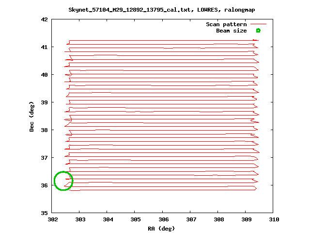Click the x-axis tick label 307

[x=191, y=219]
